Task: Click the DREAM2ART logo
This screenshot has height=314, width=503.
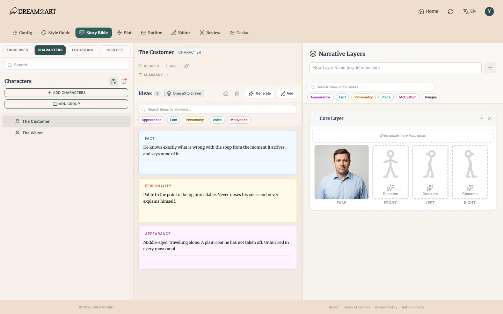Action: pos(33,11)
